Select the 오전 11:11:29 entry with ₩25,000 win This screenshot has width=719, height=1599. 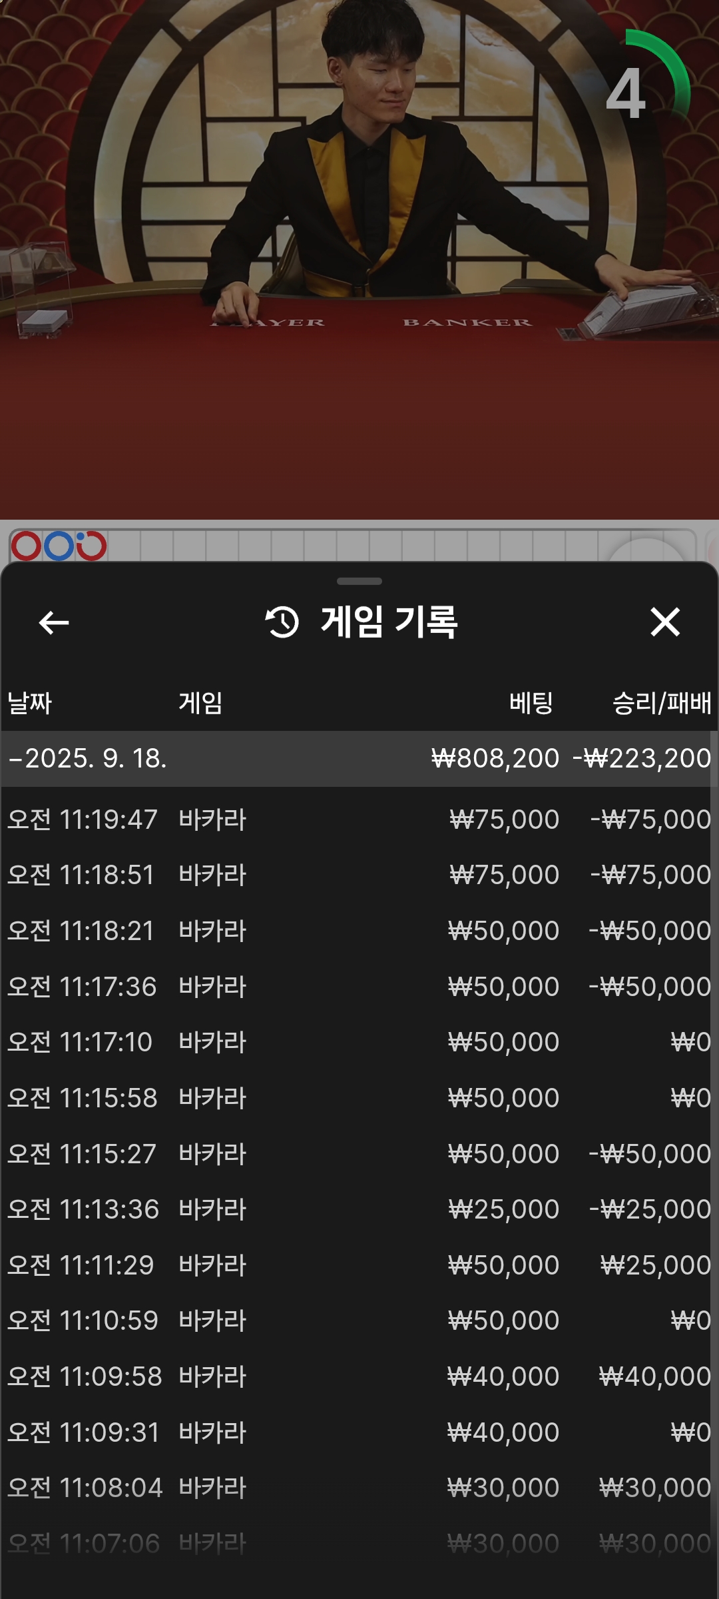pos(359,1265)
